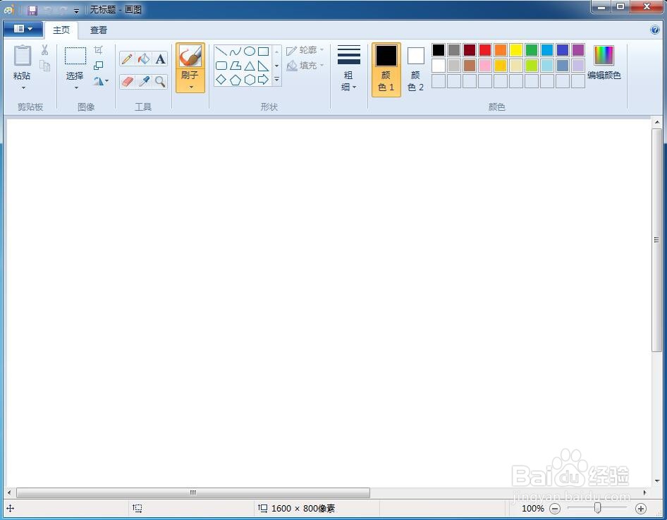This screenshot has width=667, height=520.
Task: Click the vertical scrollbar thumb
Action: point(656,240)
